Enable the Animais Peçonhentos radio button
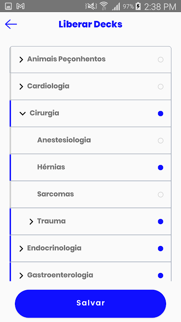The image size is (181, 322). 160,60
